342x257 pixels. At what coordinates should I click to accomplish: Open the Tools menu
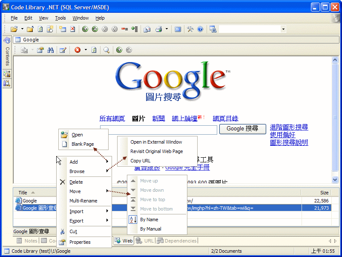coord(60,18)
